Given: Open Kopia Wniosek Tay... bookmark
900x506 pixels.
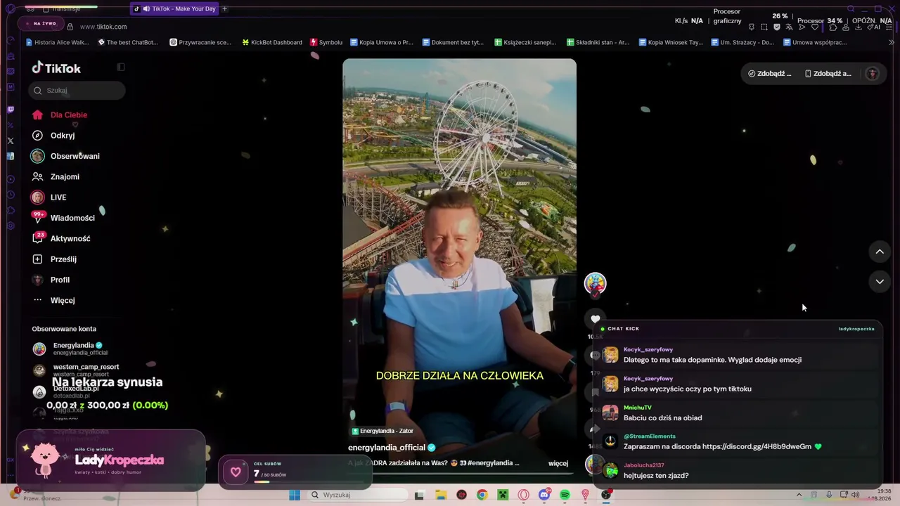Looking at the screenshot, I should pos(671,42).
